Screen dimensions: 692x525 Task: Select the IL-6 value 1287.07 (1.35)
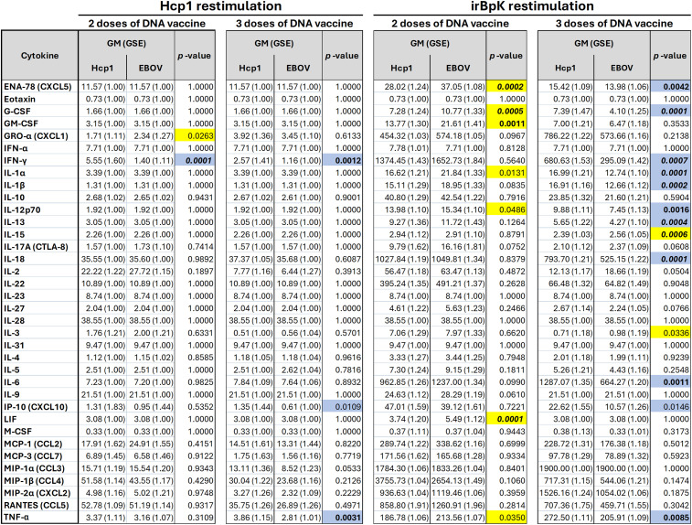point(566,382)
